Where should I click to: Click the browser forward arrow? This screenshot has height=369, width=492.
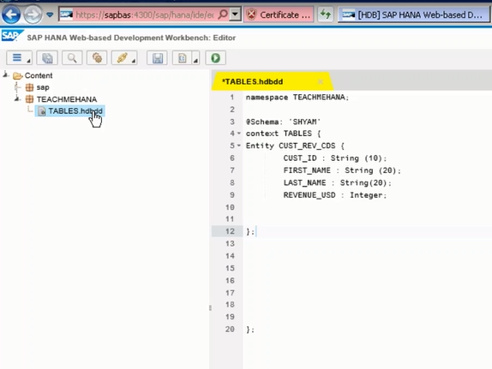point(33,15)
